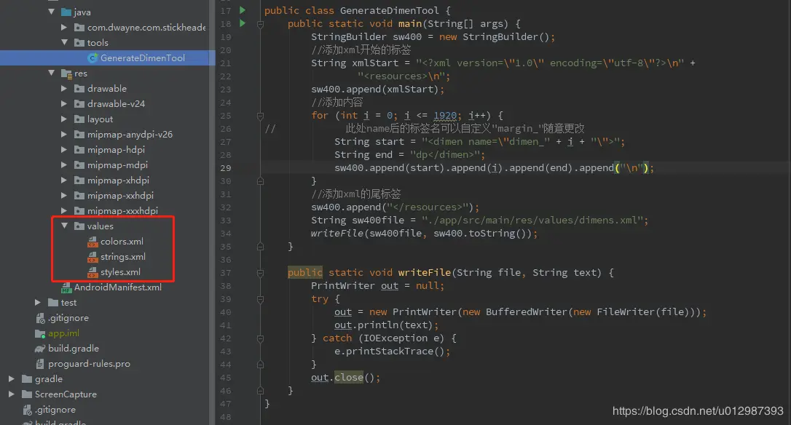Screen dimensions: 791x425
Task: Fold the writeFile method at line 37
Action: [x=260, y=273]
